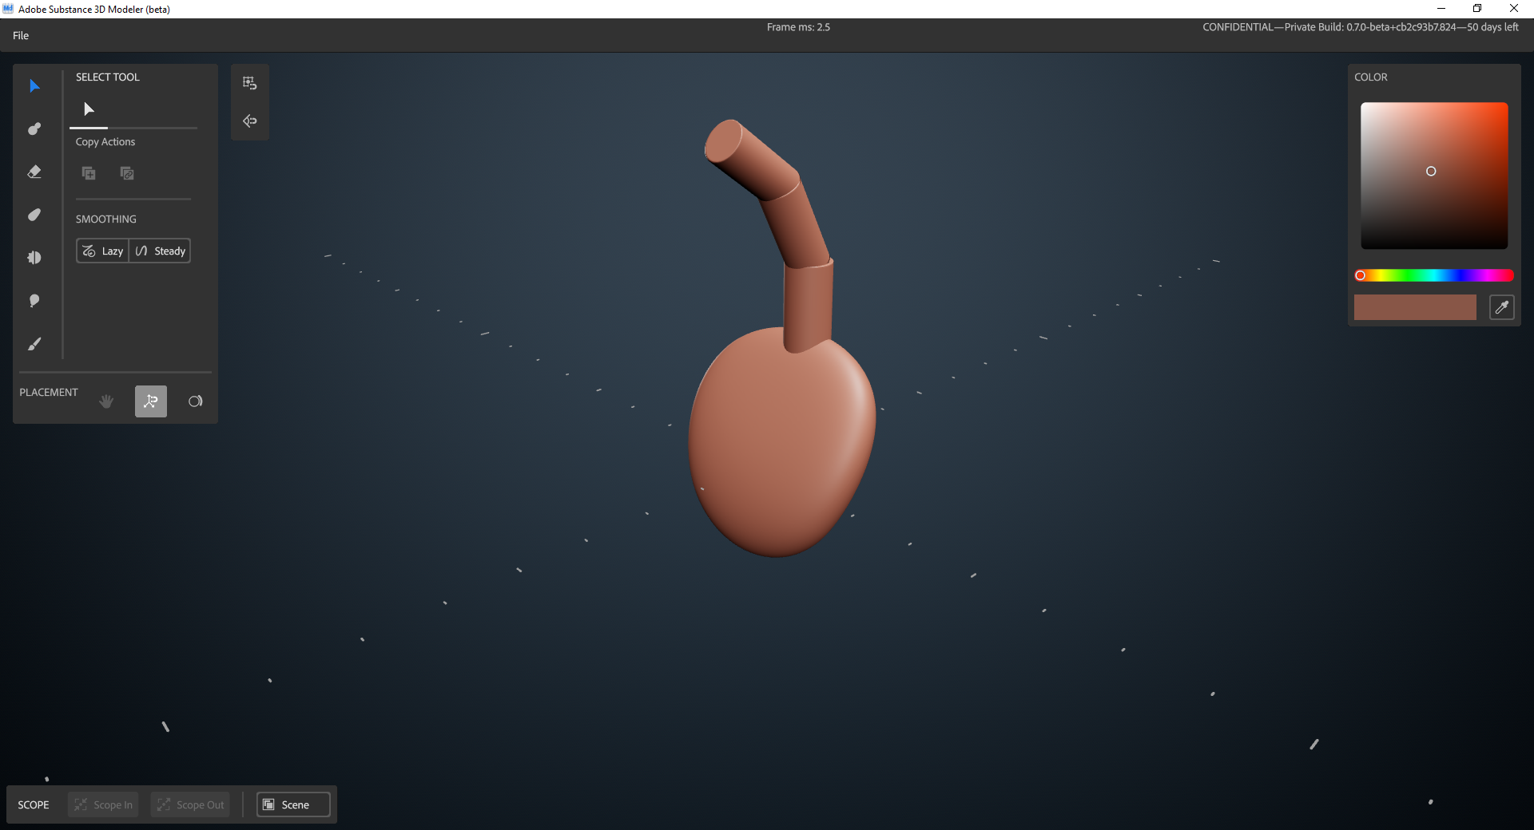The image size is (1534, 830).
Task: Select the Clay tool icon
Action: click(34, 129)
